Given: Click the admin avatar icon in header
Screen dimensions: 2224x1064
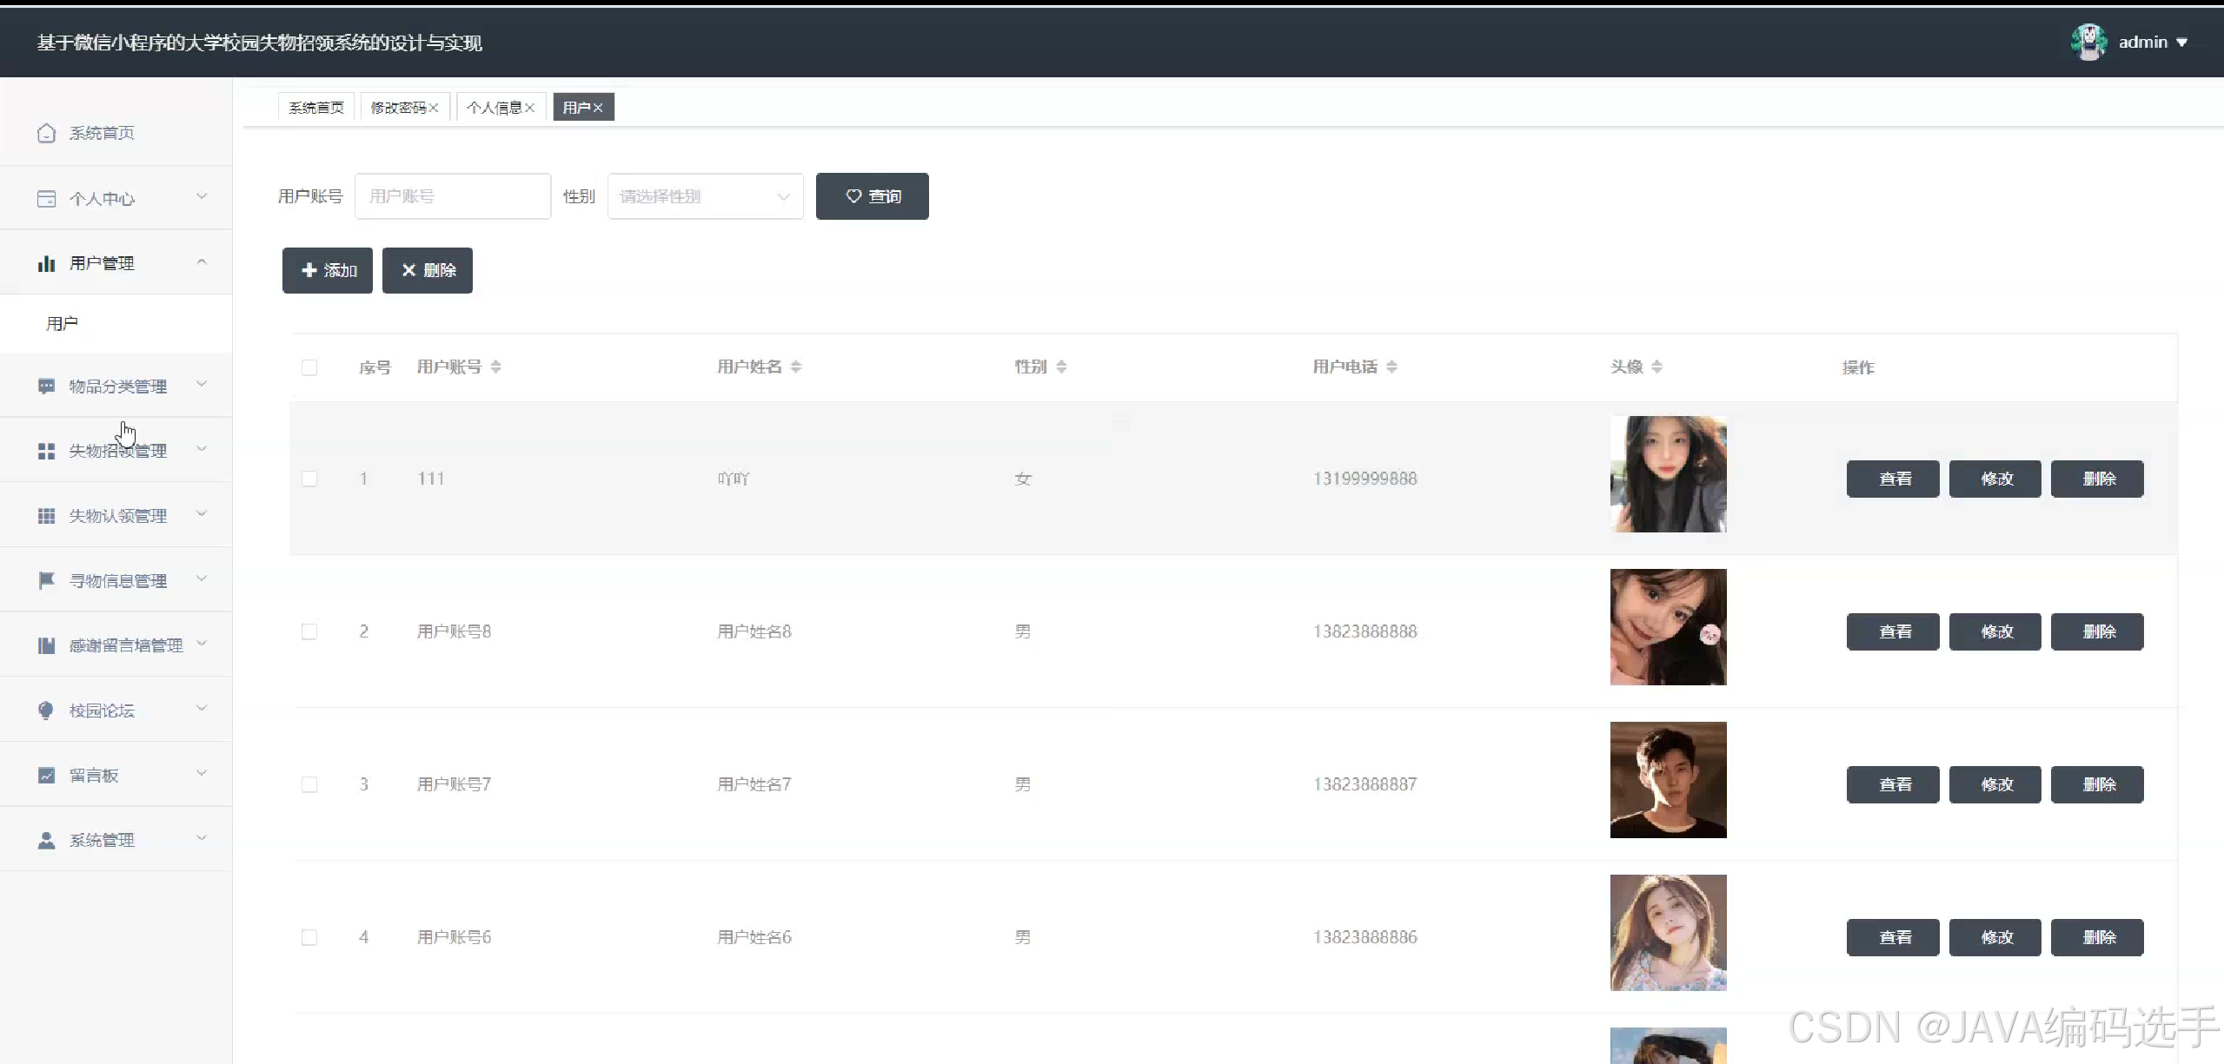Looking at the screenshot, I should pos(2089,42).
